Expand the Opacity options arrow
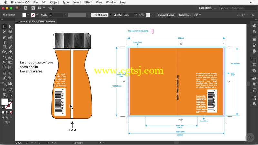 [136, 15]
